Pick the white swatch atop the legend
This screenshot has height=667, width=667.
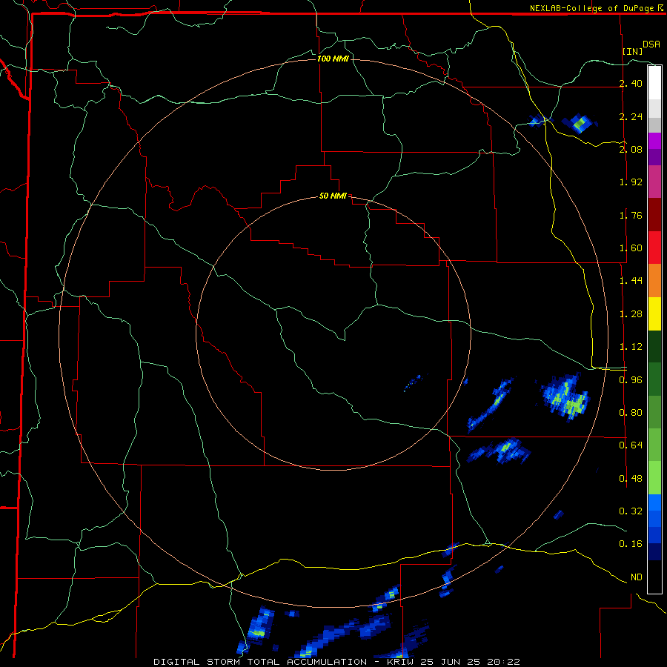(654, 83)
